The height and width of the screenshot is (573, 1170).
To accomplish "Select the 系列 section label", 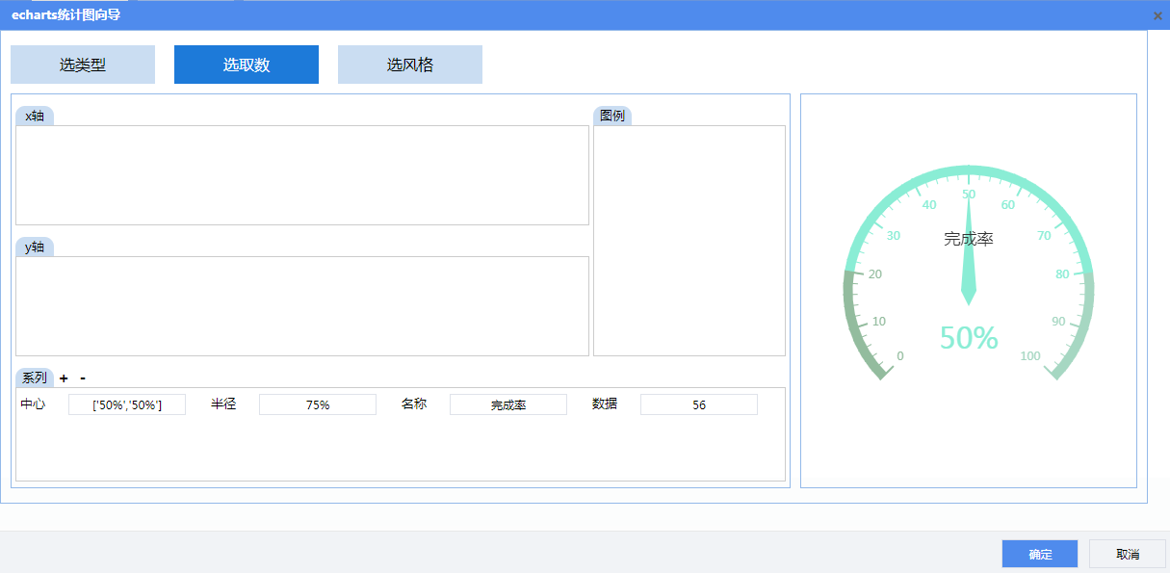I will (35, 378).
